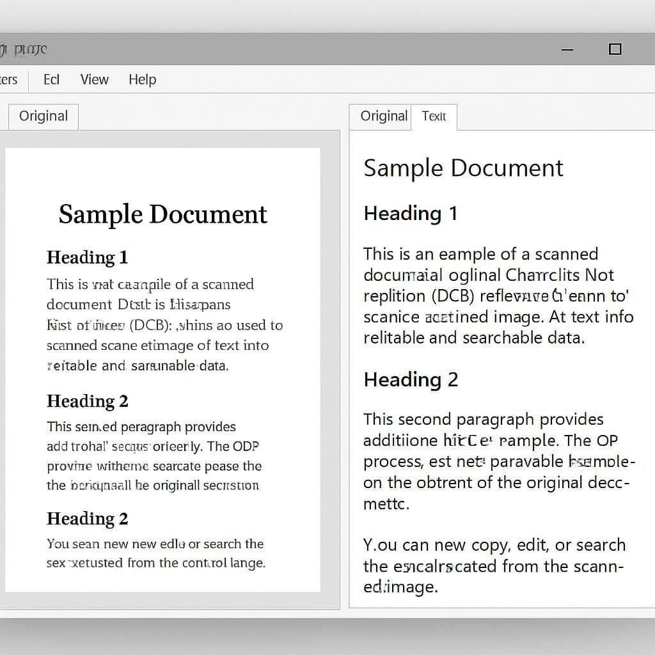Open the partially visible 'ters' menu
The height and width of the screenshot is (655, 655).
(9, 79)
